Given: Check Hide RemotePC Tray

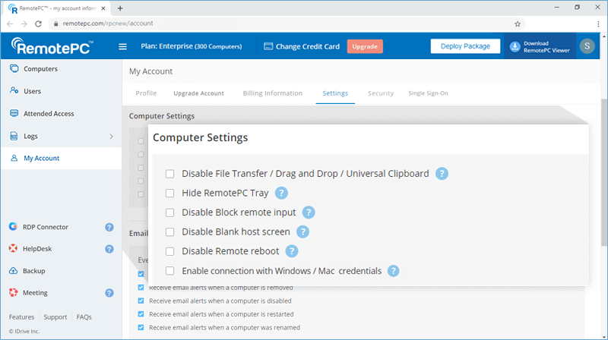Looking at the screenshot, I should click(169, 194).
